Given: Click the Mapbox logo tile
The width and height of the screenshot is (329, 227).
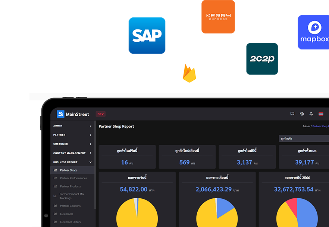Looking at the screenshot, I should pos(313,33).
